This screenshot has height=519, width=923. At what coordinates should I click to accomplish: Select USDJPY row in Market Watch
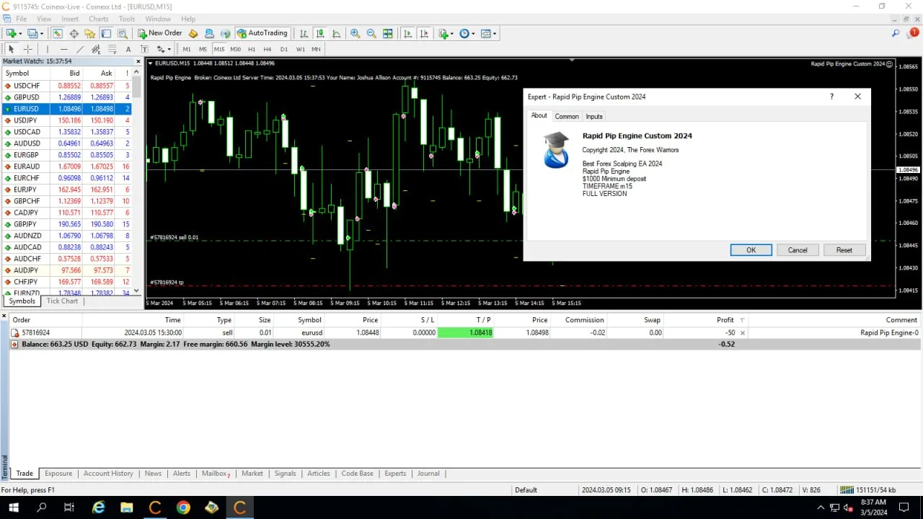tap(66, 120)
